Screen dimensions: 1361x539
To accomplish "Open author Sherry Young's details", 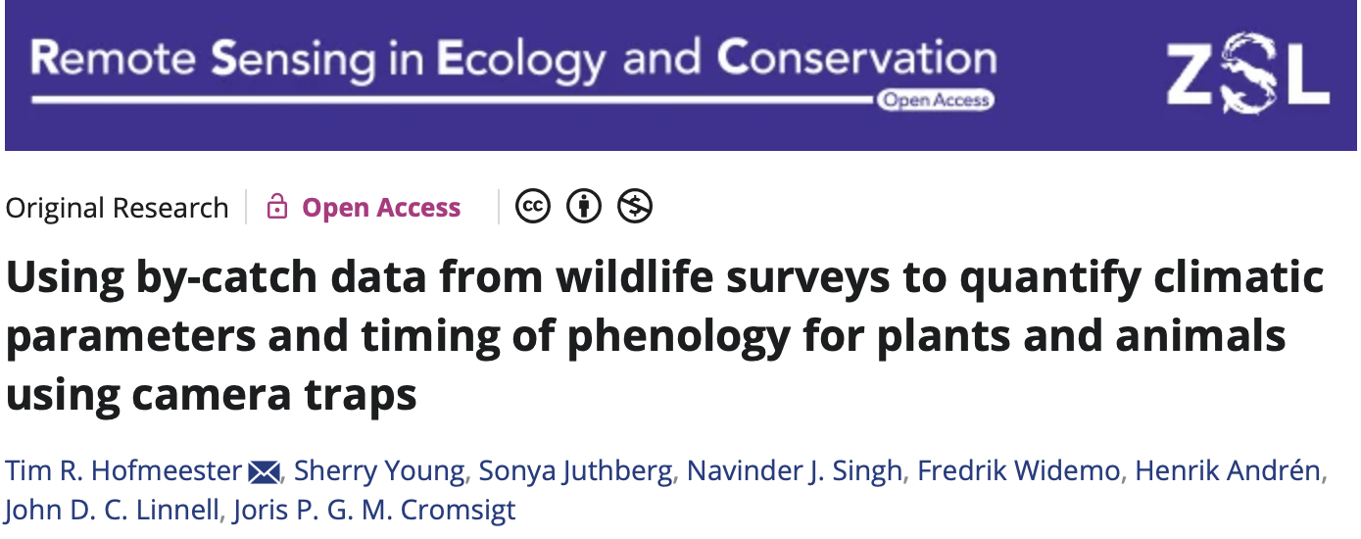I will tap(379, 471).
